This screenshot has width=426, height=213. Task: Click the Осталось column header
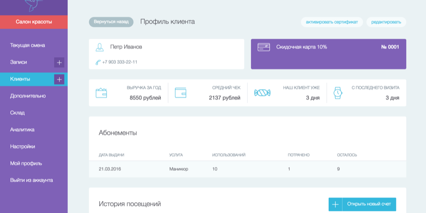point(347,155)
